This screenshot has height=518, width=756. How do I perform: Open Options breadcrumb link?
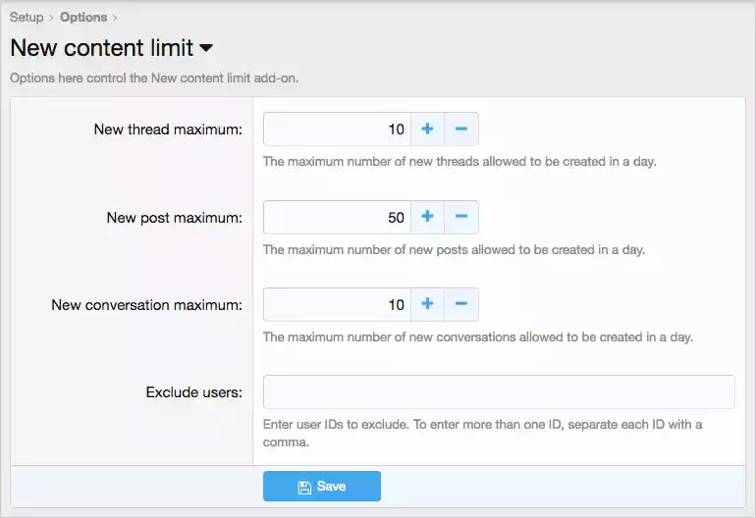click(x=83, y=18)
